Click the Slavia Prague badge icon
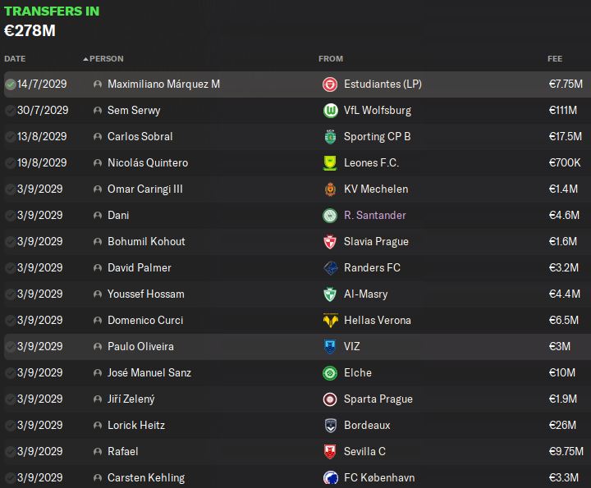 click(330, 242)
